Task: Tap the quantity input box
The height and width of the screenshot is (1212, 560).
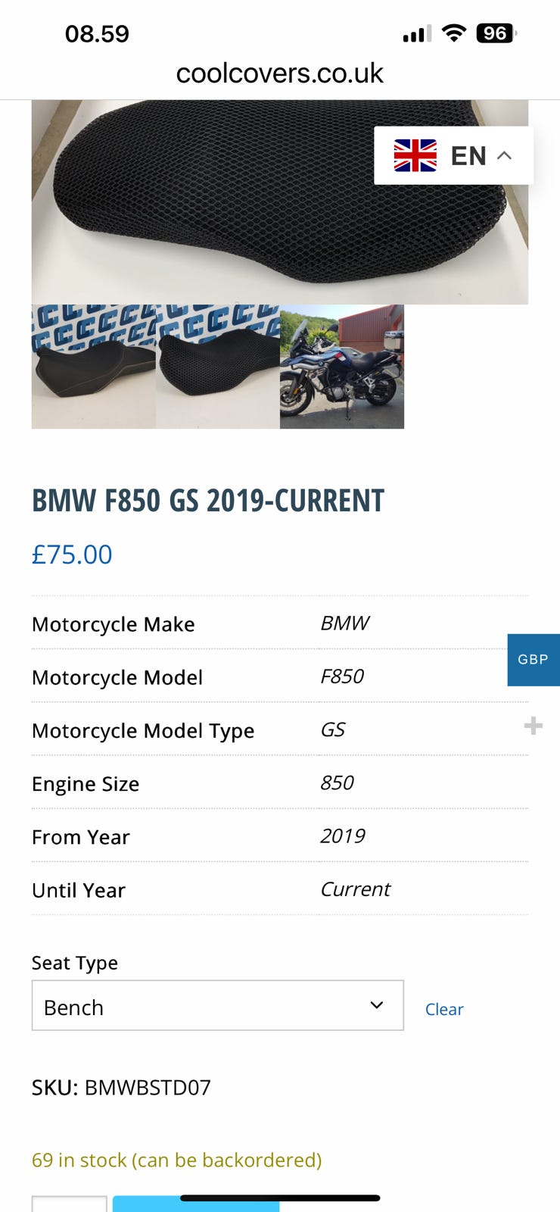Action: coord(69,1204)
